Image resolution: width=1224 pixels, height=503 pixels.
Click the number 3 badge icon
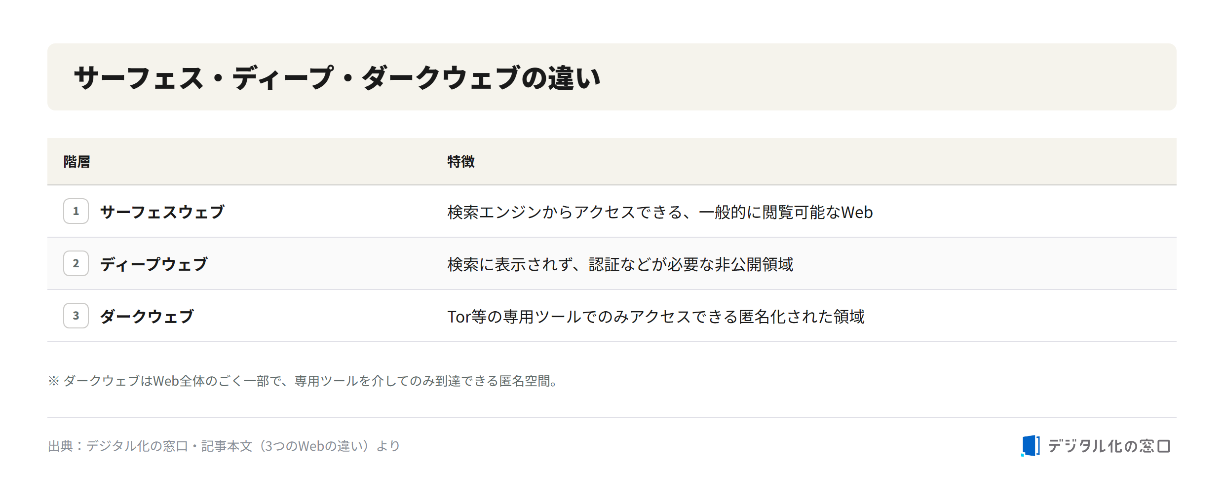pos(76,316)
